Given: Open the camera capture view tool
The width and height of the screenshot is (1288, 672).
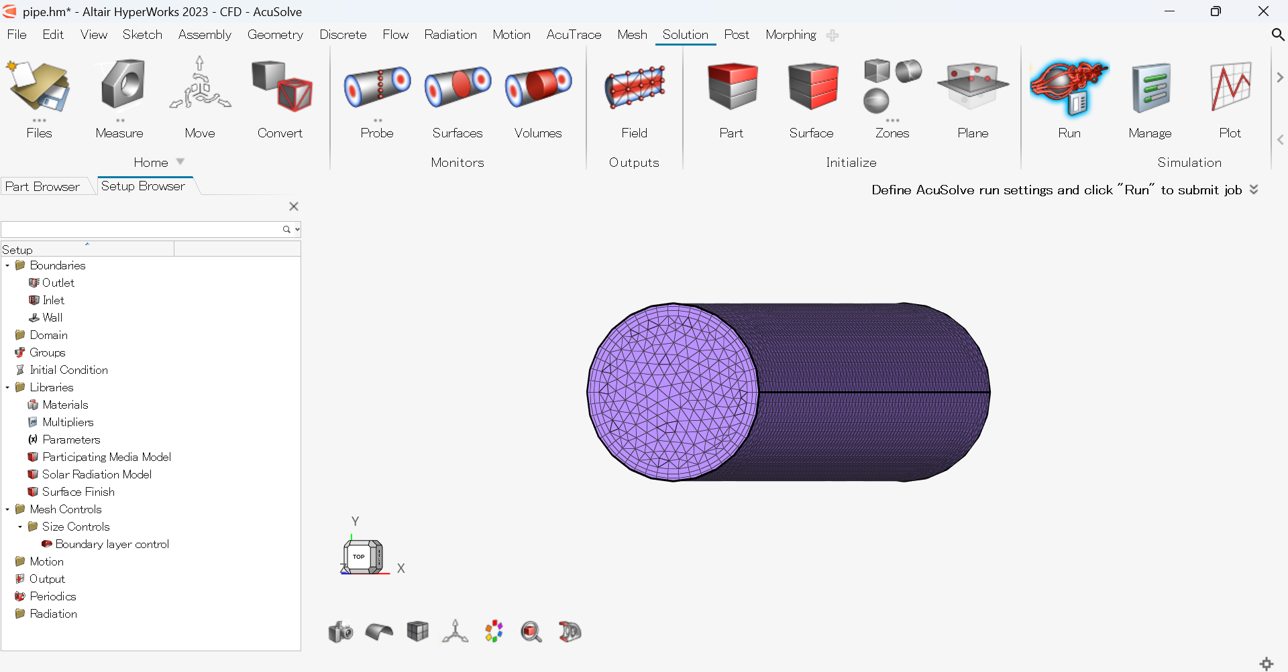Looking at the screenshot, I should coord(341,631).
